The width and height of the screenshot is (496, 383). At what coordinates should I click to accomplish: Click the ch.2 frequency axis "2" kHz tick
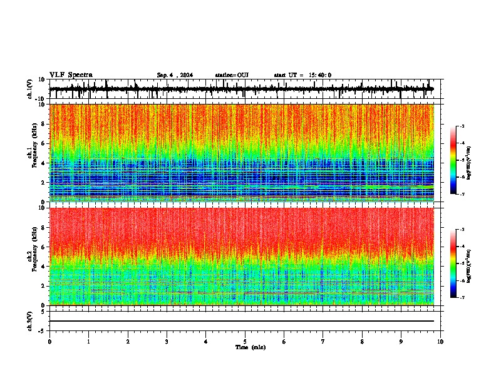(x=44, y=286)
